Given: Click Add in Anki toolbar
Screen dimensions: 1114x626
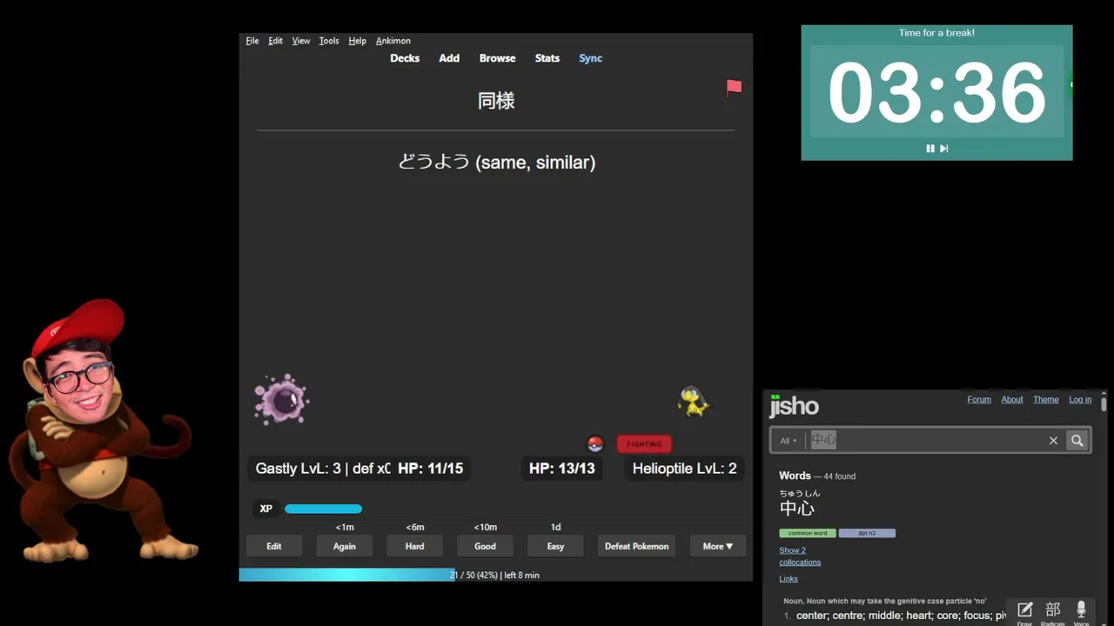Looking at the screenshot, I should [449, 58].
